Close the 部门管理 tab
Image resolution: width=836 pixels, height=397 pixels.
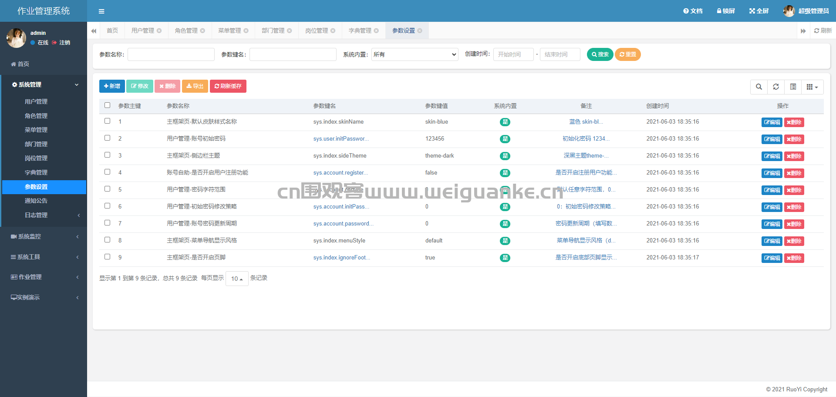coord(290,30)
